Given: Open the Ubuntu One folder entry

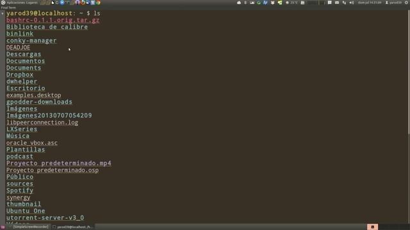Looking at the screenshot, I should [x=26, y=211].
